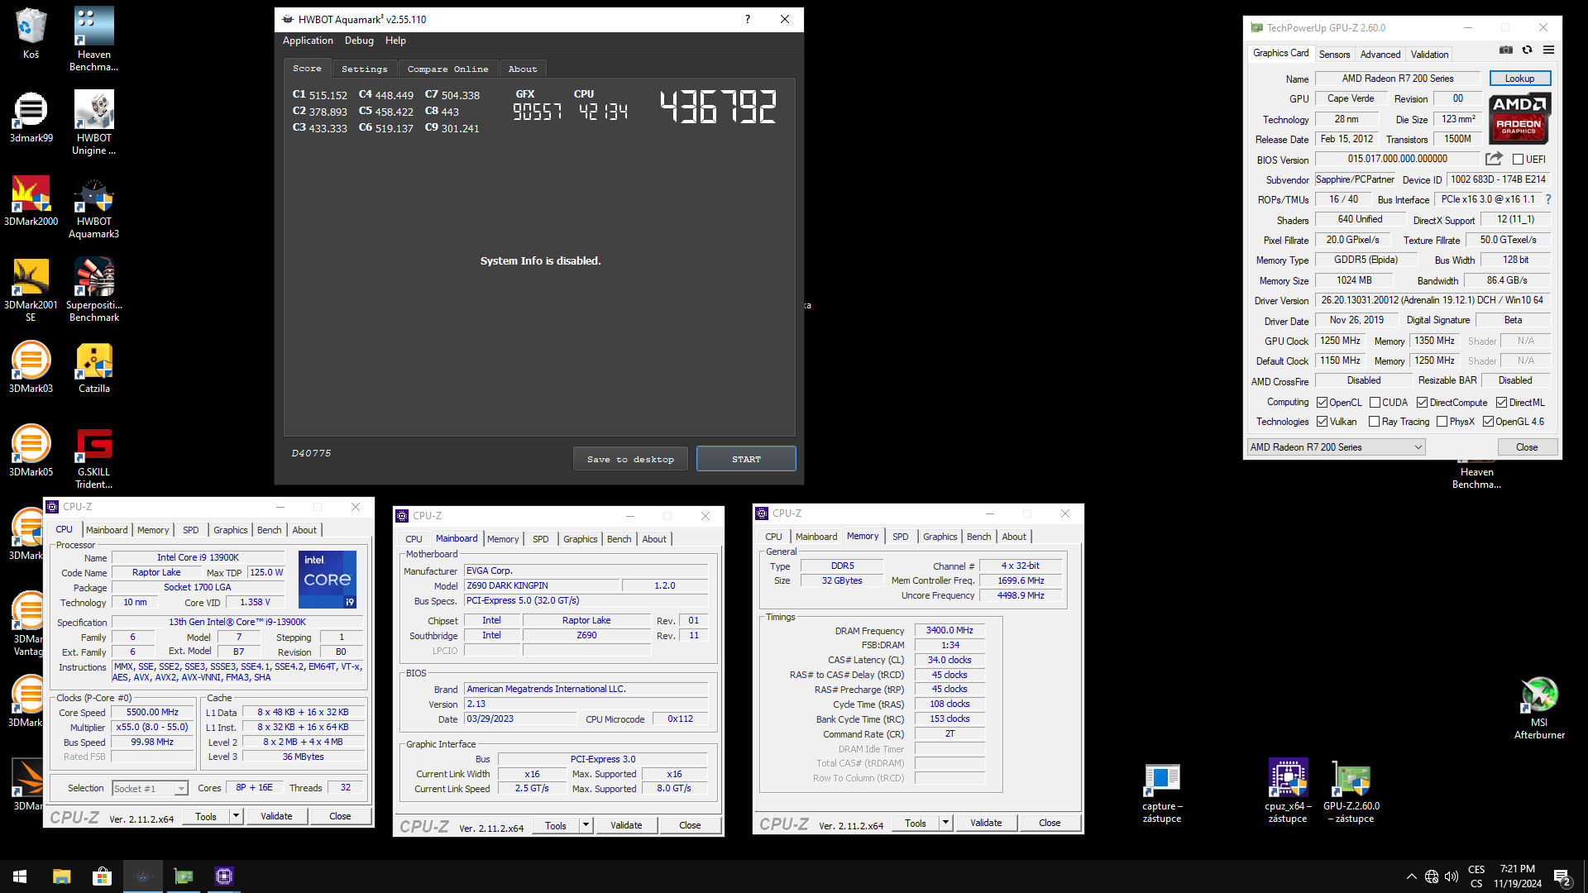
Task: Open 3DMark2000 desktop icon
Action: click(x=31, y=200)
